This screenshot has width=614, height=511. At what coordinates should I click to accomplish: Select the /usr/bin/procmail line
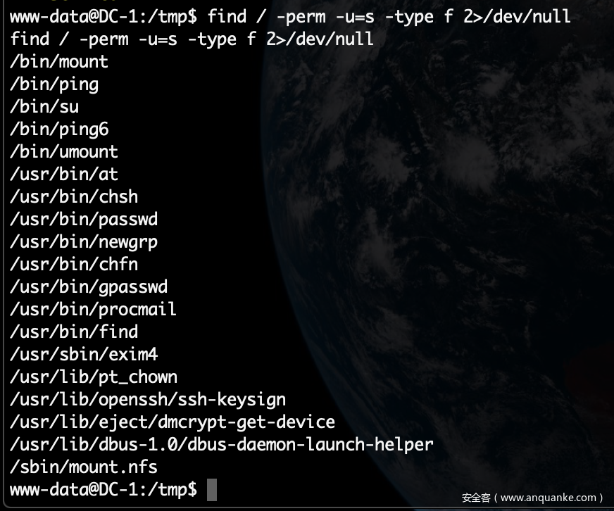point(94,310)
